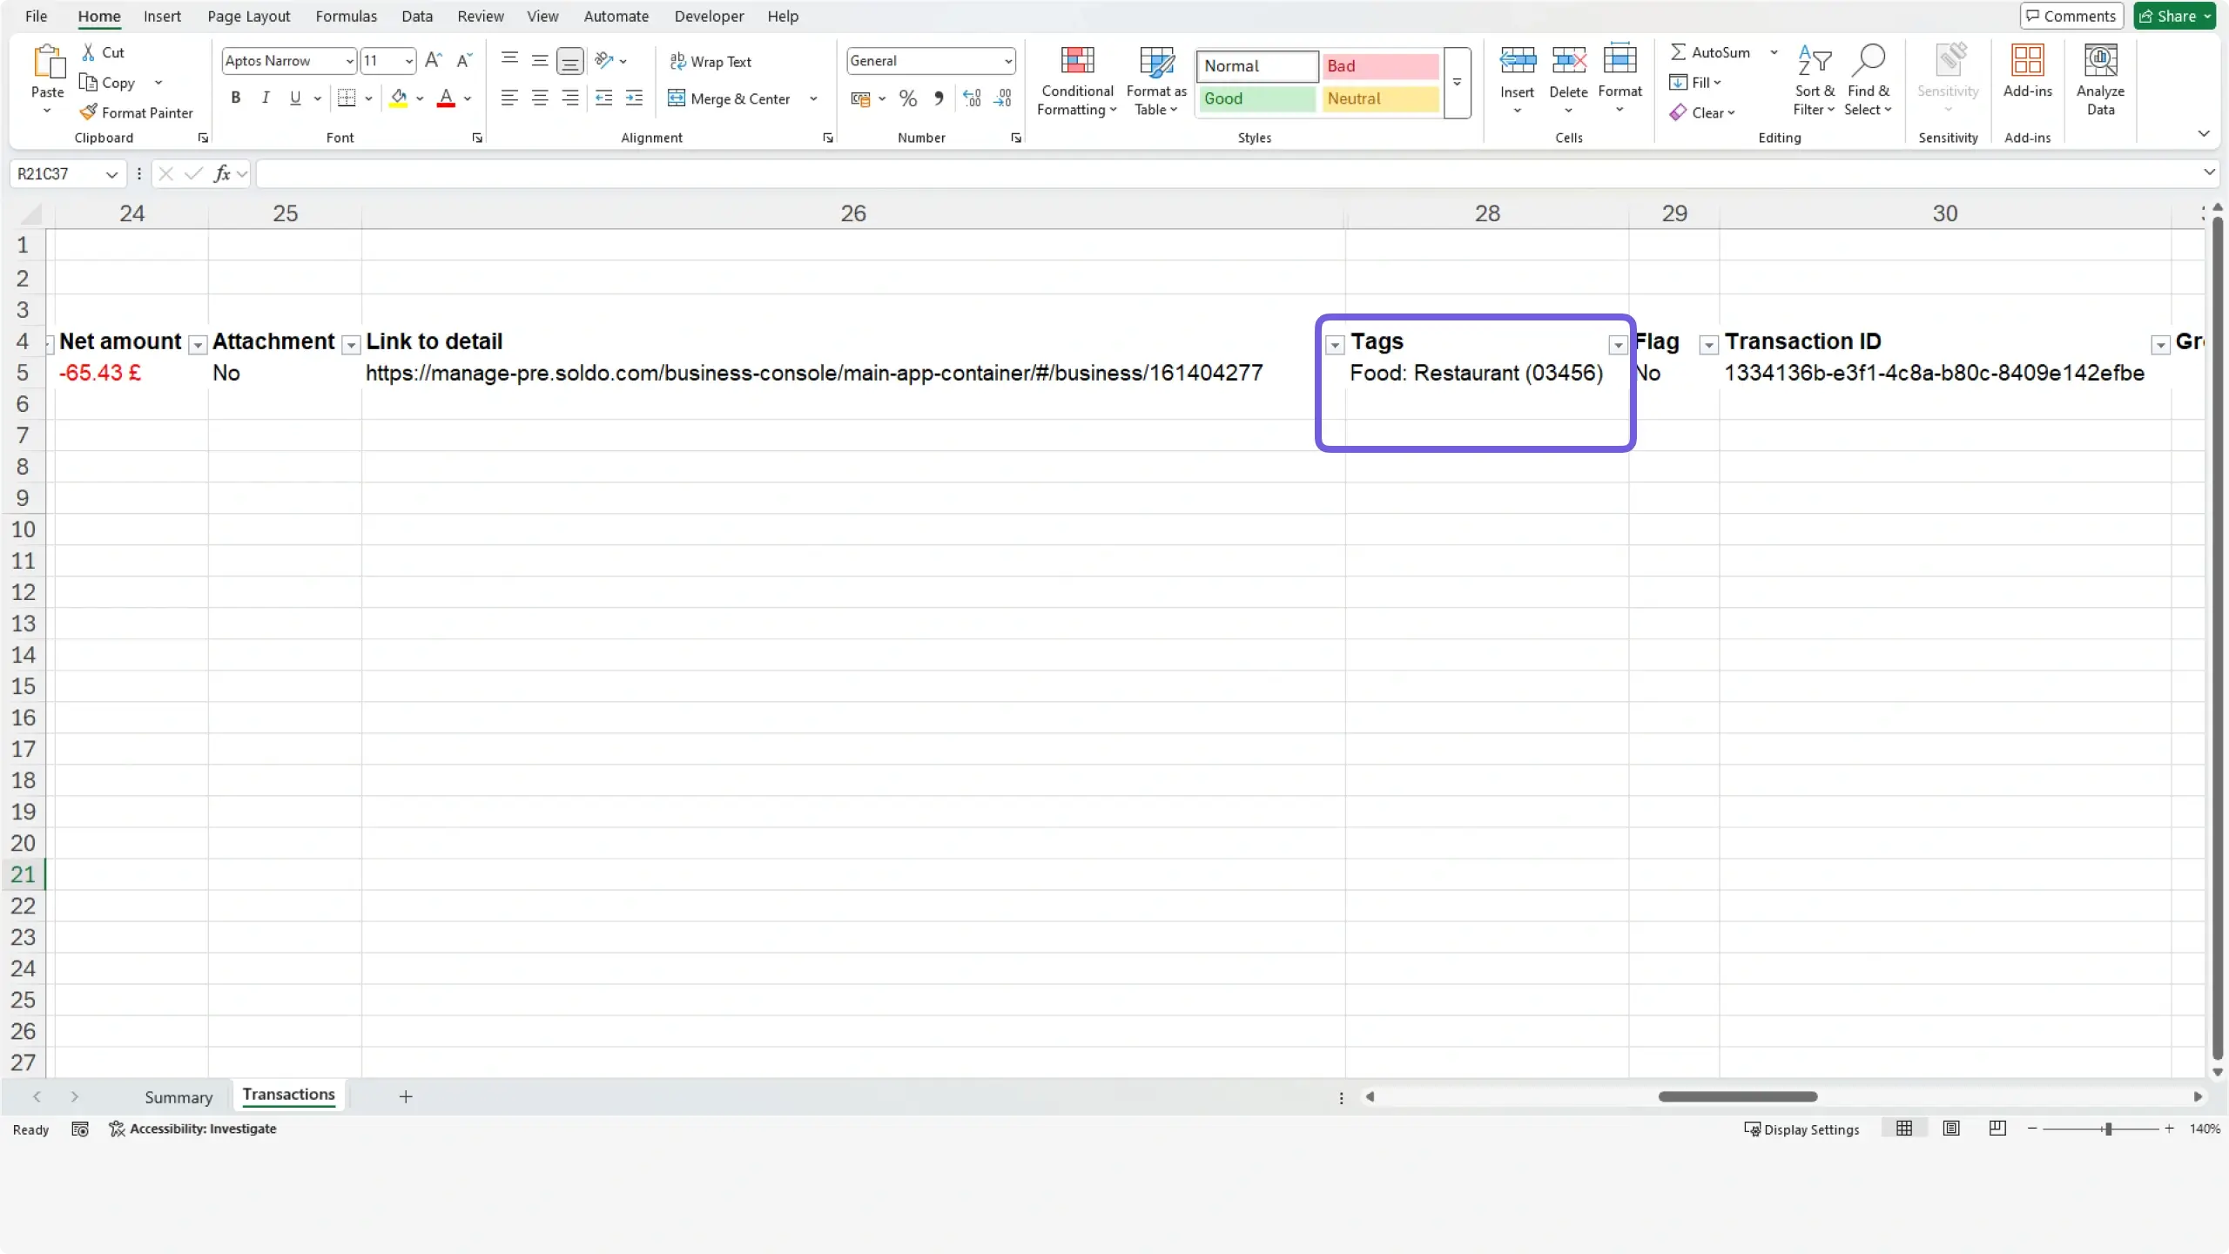Open font name dropdown Aptos Narrow
2229x1254 pixels.
click(350, 61)
